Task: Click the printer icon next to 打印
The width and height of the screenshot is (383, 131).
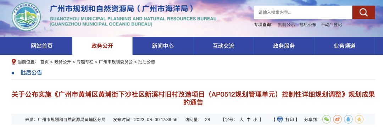Action: click(x=280, y=119)
